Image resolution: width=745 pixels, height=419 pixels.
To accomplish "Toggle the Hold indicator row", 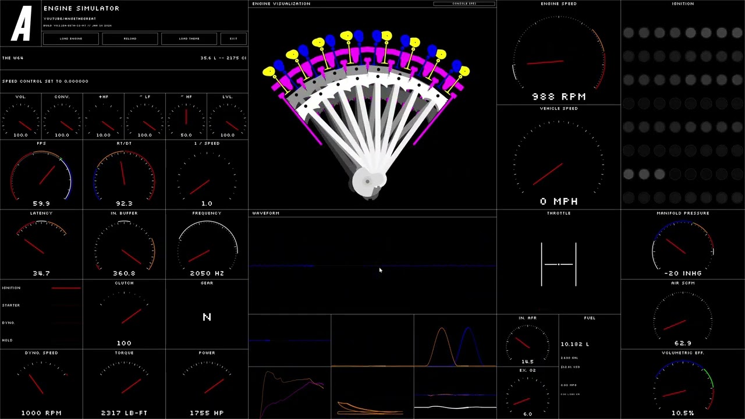I will click(41, 340).
